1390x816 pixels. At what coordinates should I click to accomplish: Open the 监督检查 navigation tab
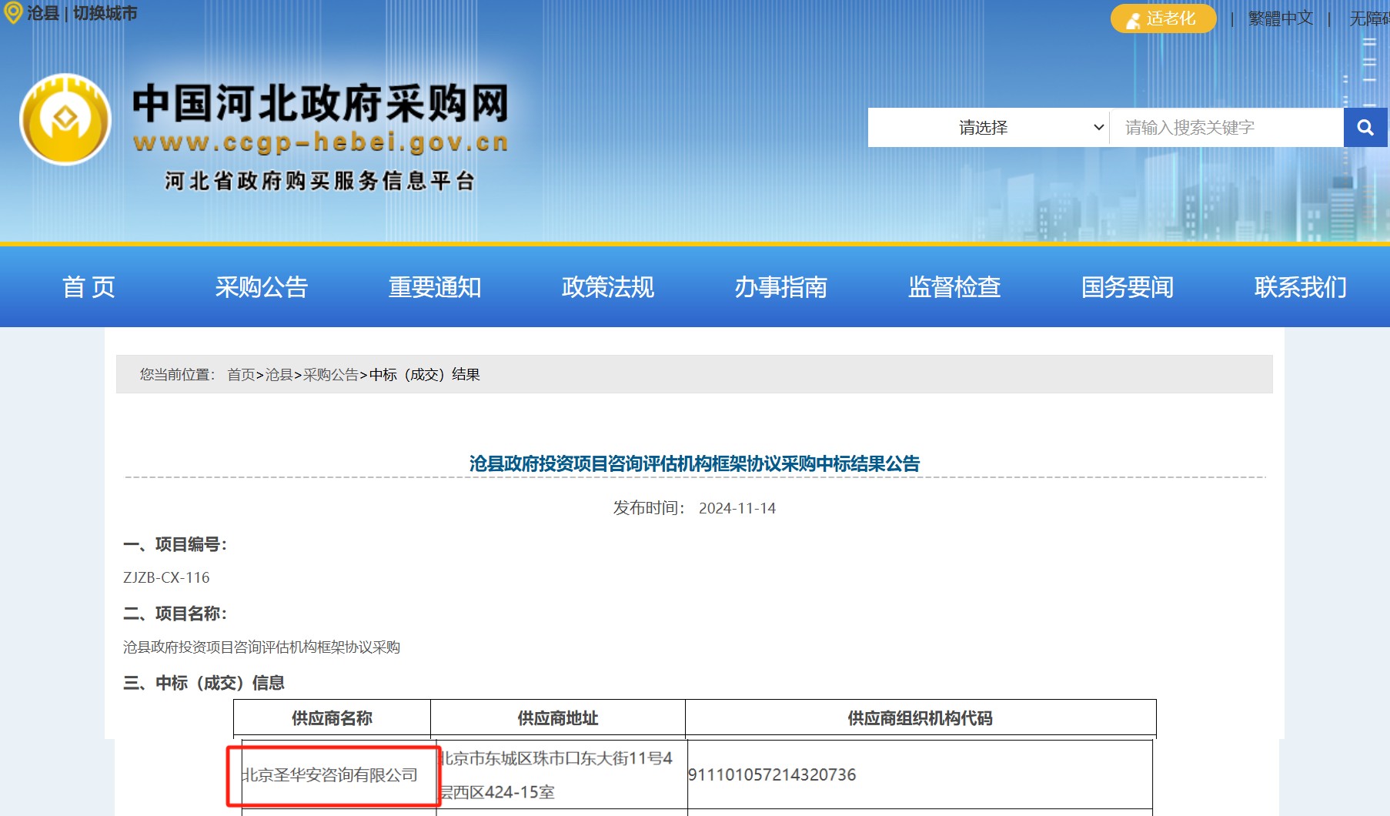pyautogui.click(x=954, y=287)
